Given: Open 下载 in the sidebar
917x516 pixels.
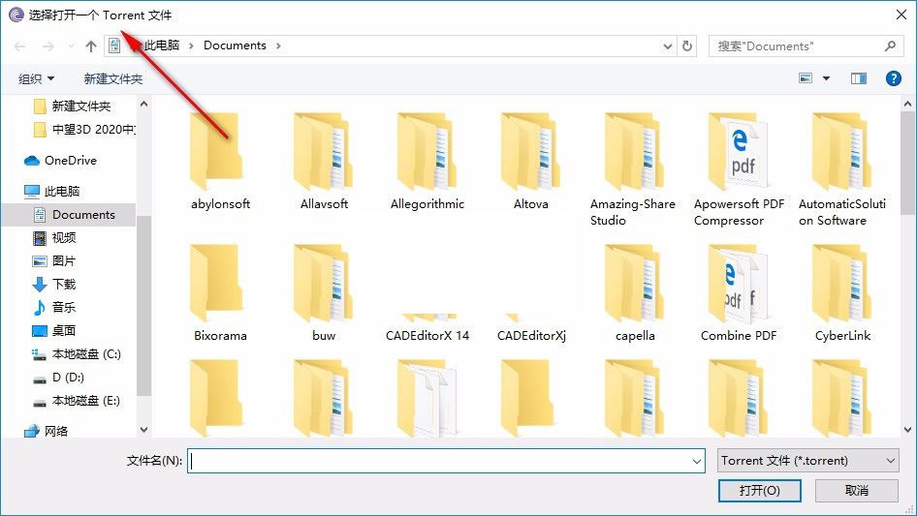Looking at the screenshot, I should 54,284.
